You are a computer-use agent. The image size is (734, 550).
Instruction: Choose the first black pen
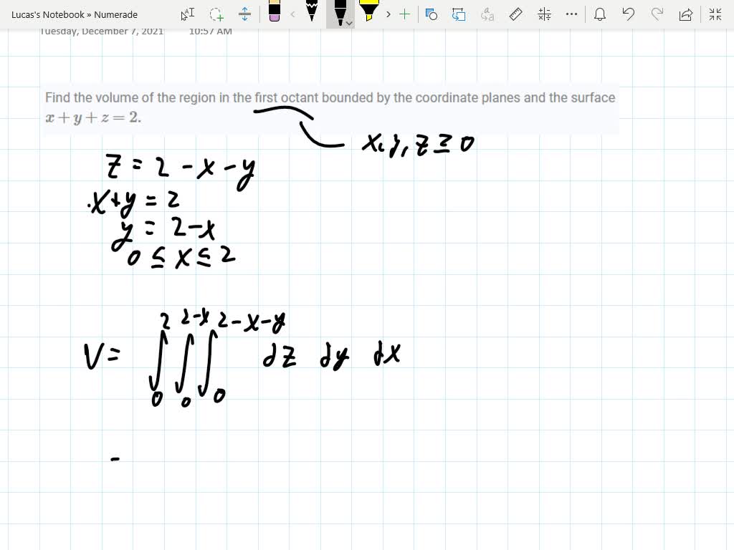pyautogui.click(x=312, y=12)
